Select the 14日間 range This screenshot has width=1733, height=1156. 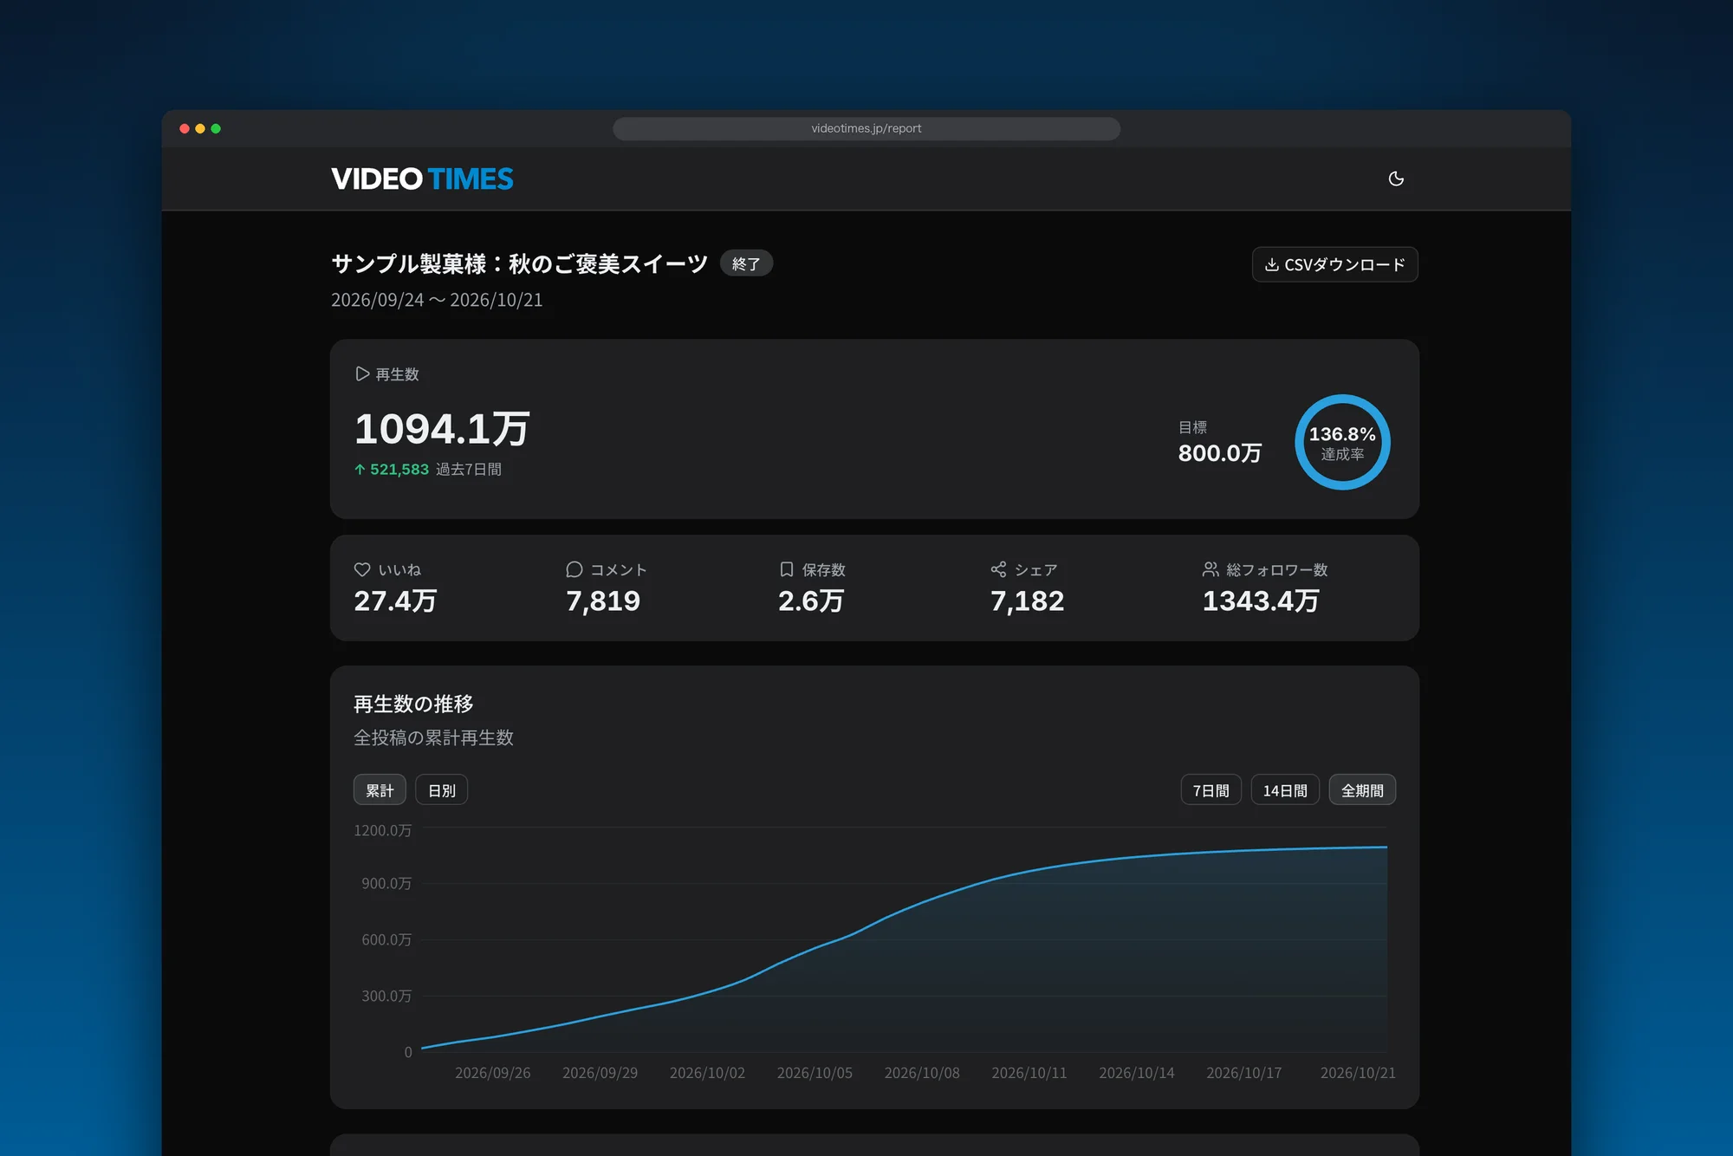pos(1285,789)
